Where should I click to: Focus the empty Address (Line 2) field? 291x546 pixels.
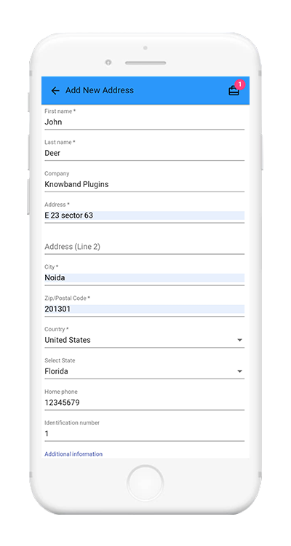(x=145, y=247)
